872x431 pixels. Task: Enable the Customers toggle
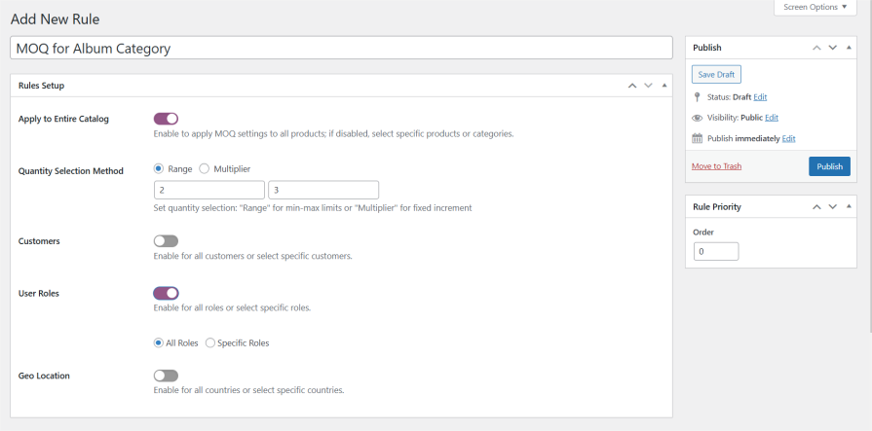coord(166,241)
